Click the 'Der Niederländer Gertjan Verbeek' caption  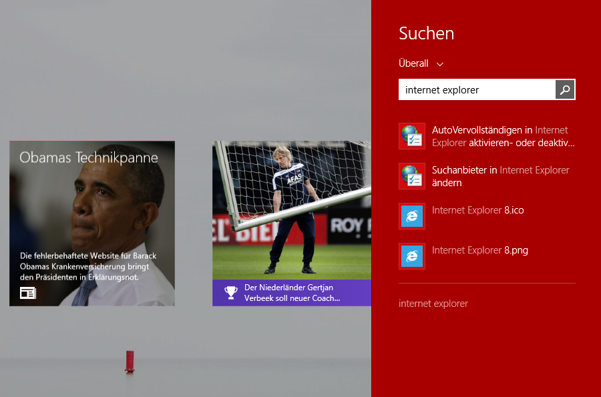point(292,293)
